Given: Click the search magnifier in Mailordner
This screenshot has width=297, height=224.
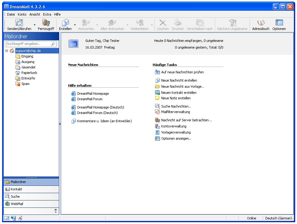Looking at the screenshot, I should click(53, 44).
